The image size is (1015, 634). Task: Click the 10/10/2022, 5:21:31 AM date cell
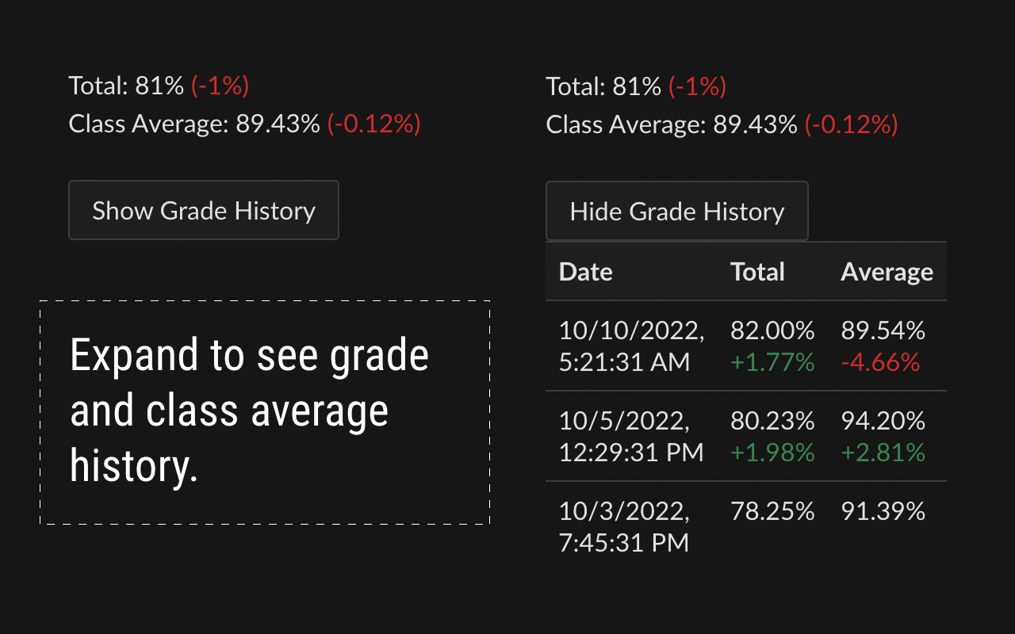pos(632,346)
